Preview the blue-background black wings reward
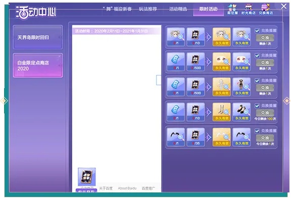Screen dimensions: 291x200 241,137
